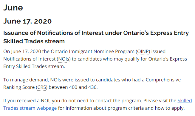Click "Notifications of Interest" in first paragraph

pyautogui.click(x=29, y=59)
